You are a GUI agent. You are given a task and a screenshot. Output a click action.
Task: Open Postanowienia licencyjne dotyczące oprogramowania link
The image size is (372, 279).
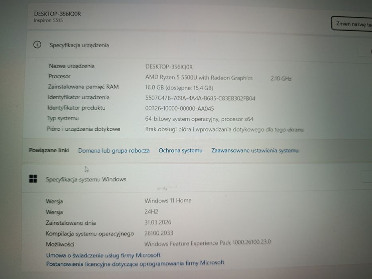click(135, 263)
